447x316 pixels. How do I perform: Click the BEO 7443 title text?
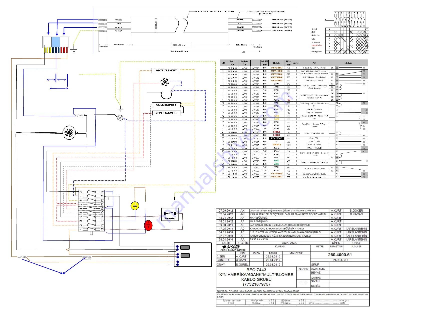[x=256, y=270]
